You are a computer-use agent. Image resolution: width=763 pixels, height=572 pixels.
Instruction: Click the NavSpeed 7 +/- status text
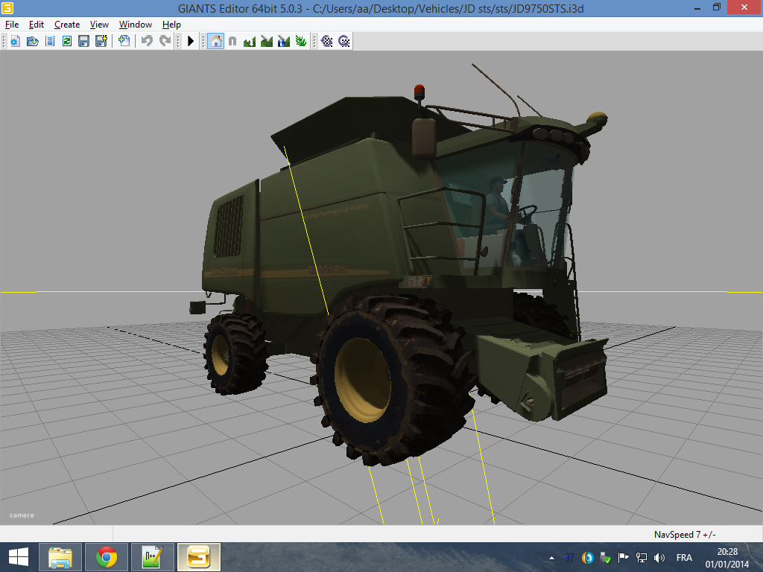[x=685, y=535]
